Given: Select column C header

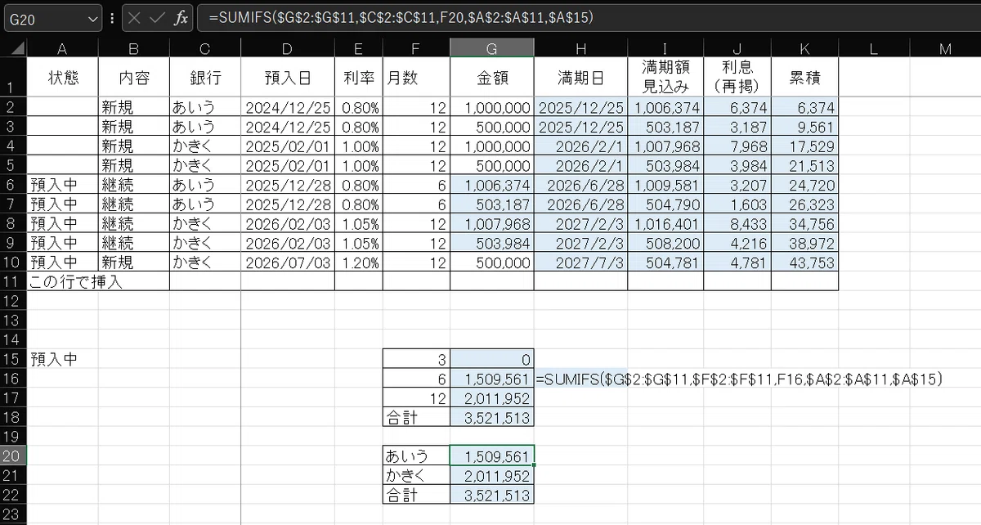Looking at the screenshot, I should pos(204,49).
